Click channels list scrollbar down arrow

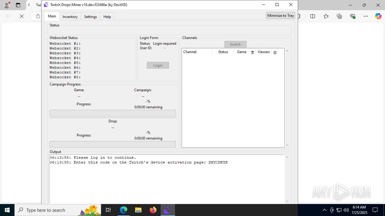pos(287,145)
